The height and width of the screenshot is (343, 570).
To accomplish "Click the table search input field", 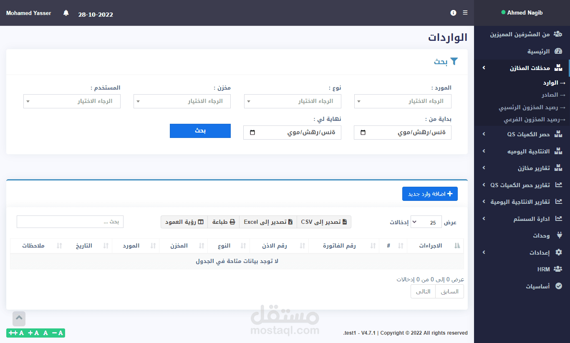I will click(70, 222).
